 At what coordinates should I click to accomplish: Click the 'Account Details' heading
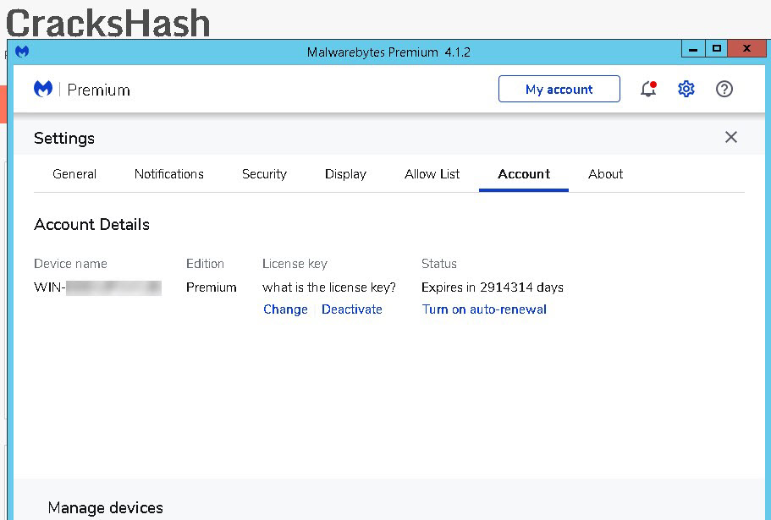pyautogui.click(x=91, y=224)
